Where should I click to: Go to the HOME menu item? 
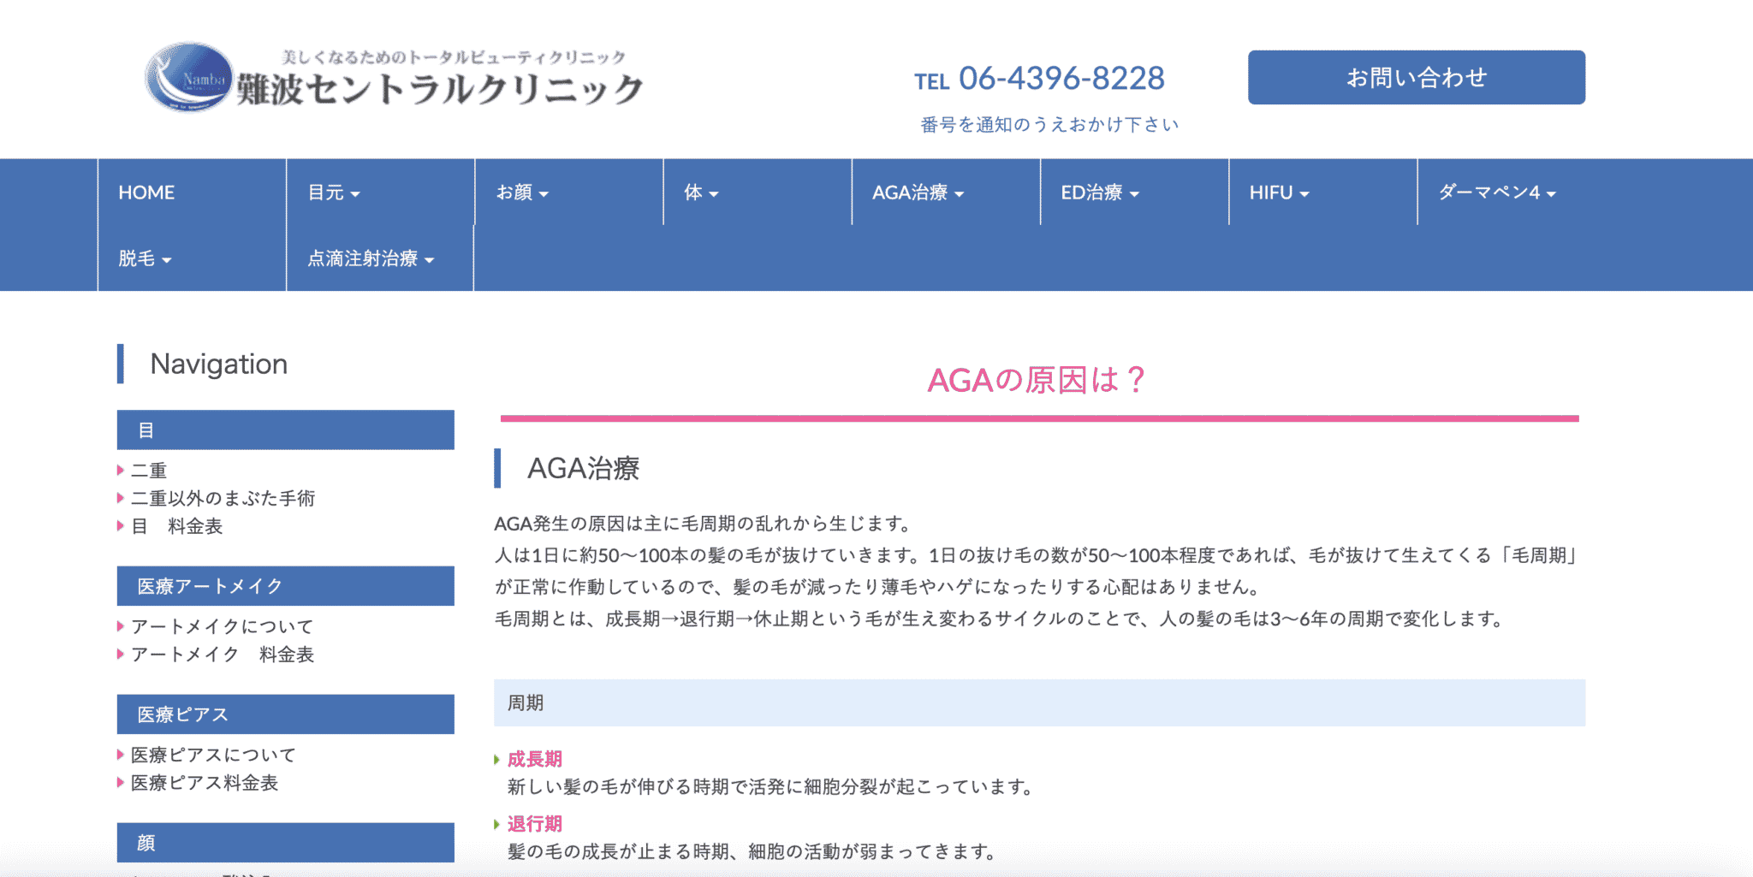tap(146, 193)
